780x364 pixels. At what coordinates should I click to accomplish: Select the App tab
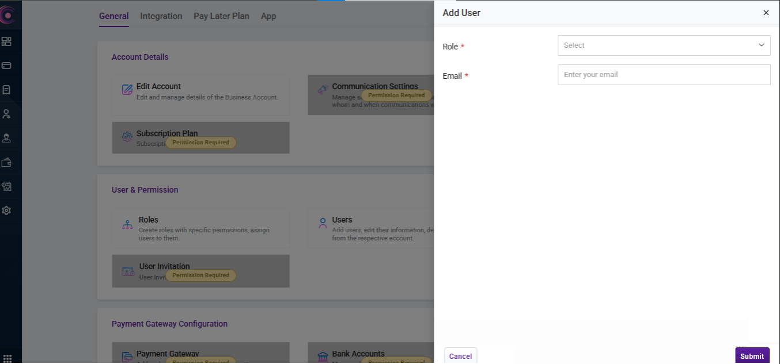[x=268, y=16]
